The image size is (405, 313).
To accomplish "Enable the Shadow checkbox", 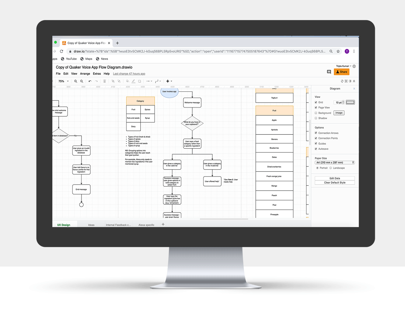I will (316, 118).
